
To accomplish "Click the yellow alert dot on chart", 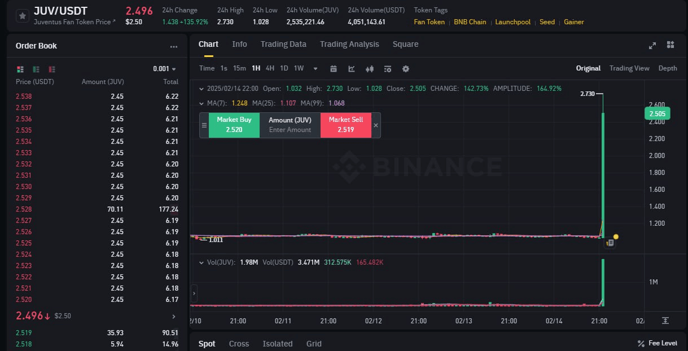I will pos(616,237).
